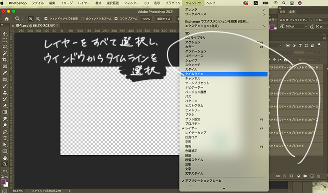The width and height of the screenshot is (328, 193).
Task: Uncheck スクラブズーム checkbox
Action: pyautogui.click(x=116, y=19)
